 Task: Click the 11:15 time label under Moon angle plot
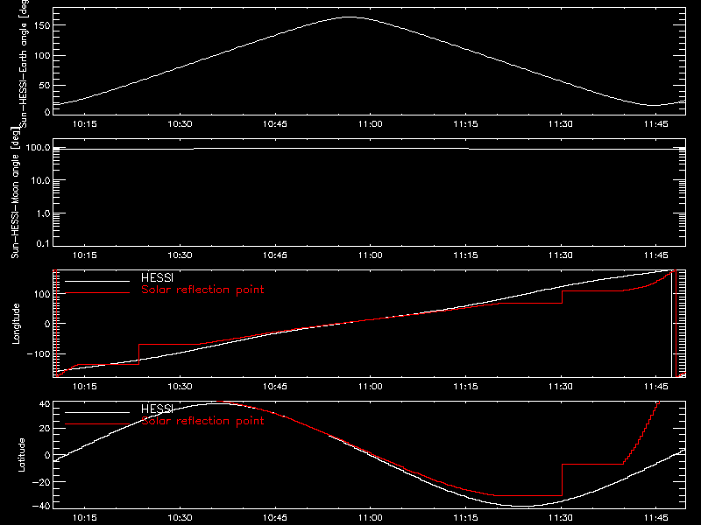point(465,255)
